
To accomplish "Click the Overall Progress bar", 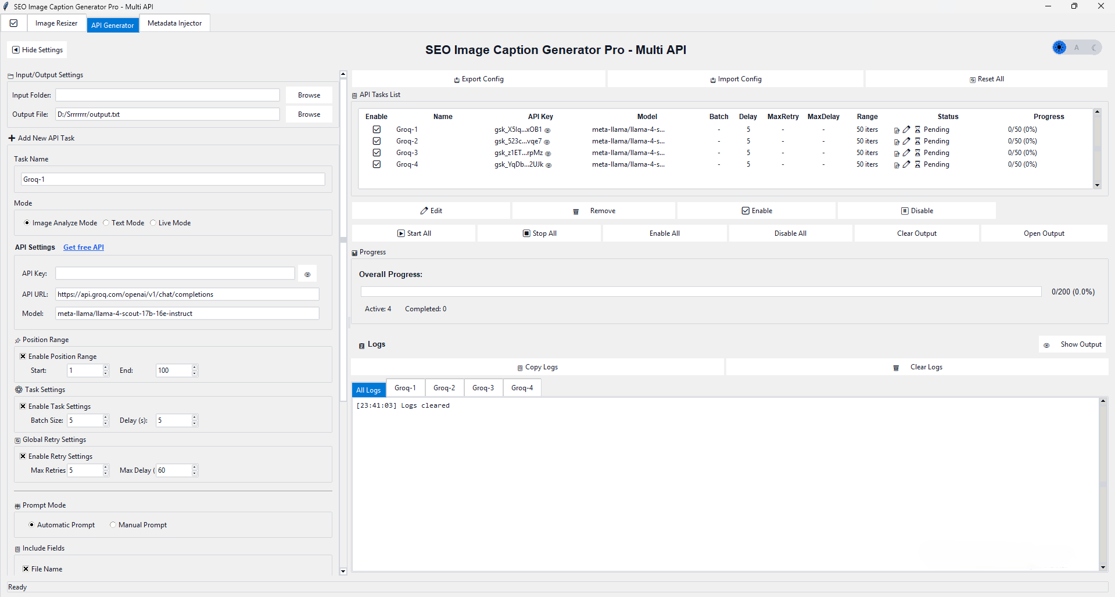I will (x=700, y=292).
